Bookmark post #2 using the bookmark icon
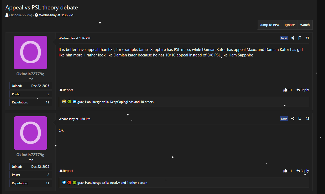Viewport: 325px width, 194px height. pyautogui.click(x=300, y=119)
